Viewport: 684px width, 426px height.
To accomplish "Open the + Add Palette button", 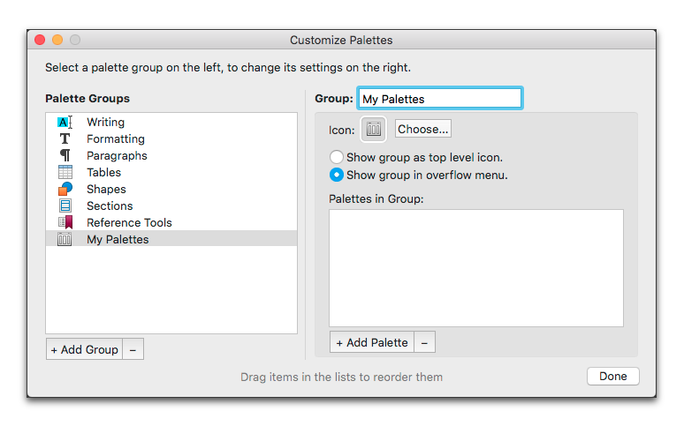I will (x=371, y=342).
